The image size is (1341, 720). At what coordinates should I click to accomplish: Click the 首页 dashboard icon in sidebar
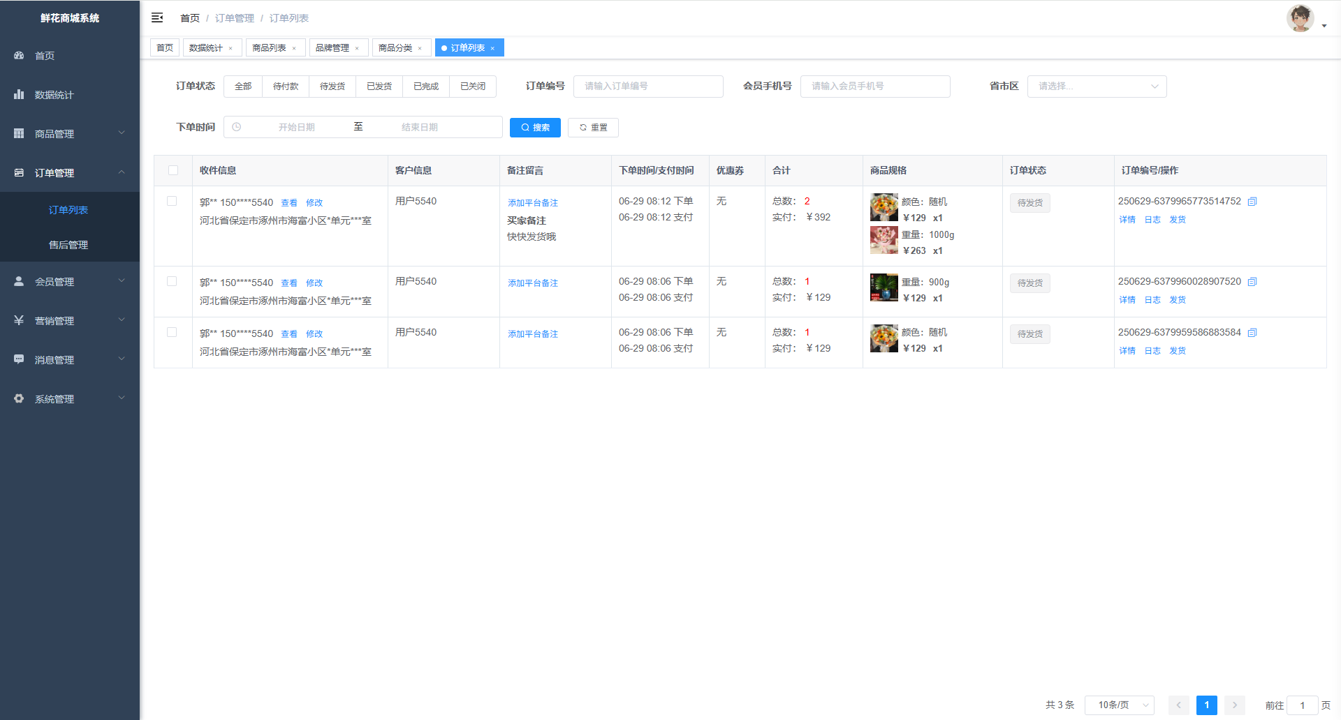click(x=19, y=55)
